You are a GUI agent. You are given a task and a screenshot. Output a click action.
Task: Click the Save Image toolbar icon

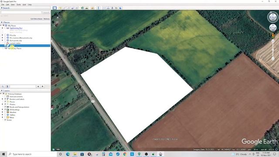112,8
